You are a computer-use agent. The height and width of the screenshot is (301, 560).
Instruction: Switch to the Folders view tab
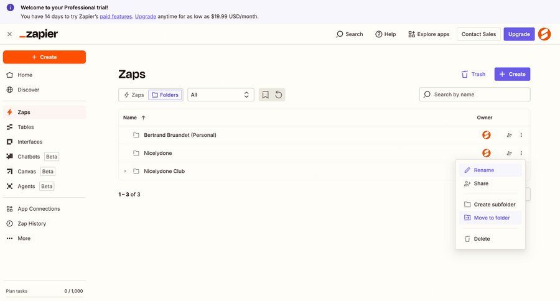165,95
